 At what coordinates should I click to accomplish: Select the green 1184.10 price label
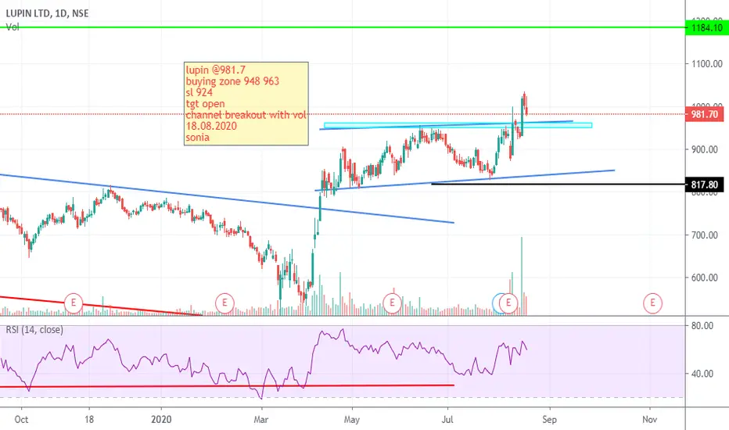pos(706,27)
